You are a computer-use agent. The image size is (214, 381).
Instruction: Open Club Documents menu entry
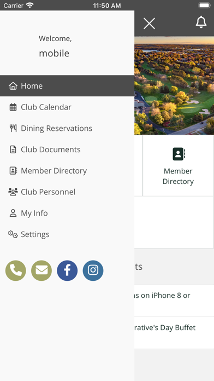coord(67,149)
